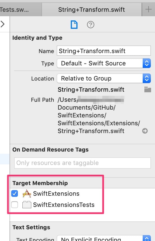
Task: Uncheck SwiftExtensions target membership
Action: 15,193
